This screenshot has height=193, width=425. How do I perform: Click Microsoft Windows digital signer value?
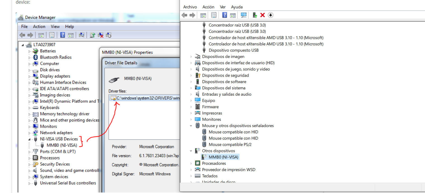(x=155, y=174)
